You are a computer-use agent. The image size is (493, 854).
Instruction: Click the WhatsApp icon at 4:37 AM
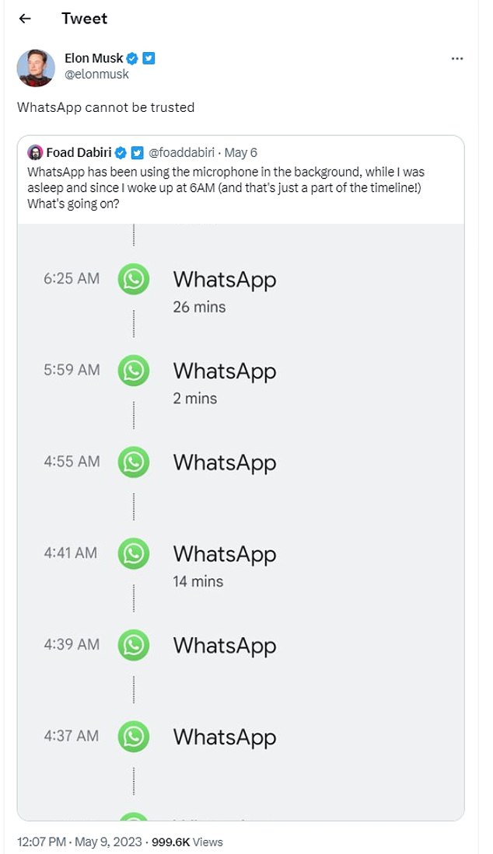(x=134, y=737)
